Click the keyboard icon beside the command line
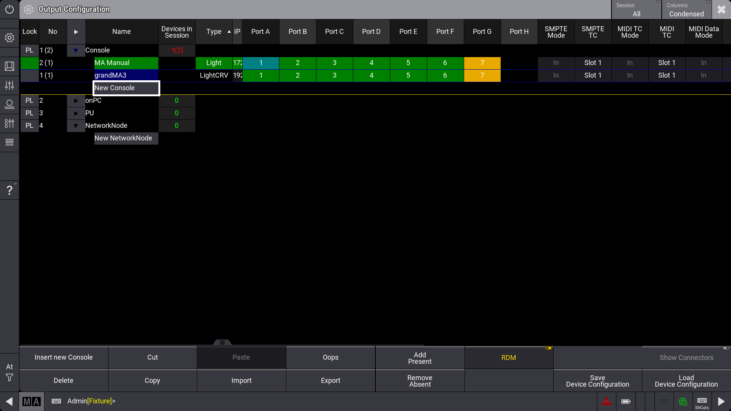Image resolution: width=731 pixels, height=411 pixels. pos(56,401)
